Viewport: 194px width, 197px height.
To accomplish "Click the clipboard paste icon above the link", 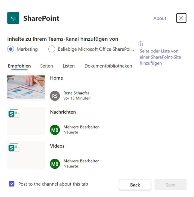I will [x=141, y=44].
